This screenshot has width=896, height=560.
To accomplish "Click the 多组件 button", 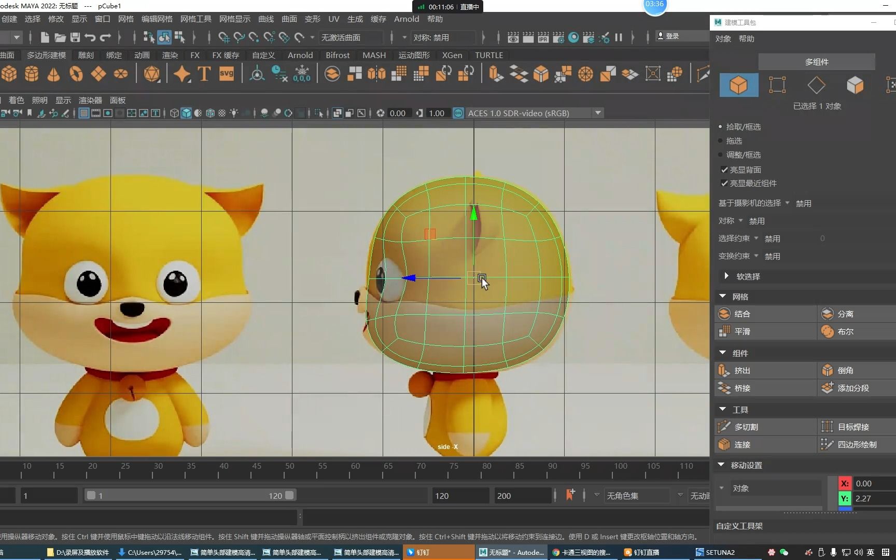I will click(x=816, y=62).
